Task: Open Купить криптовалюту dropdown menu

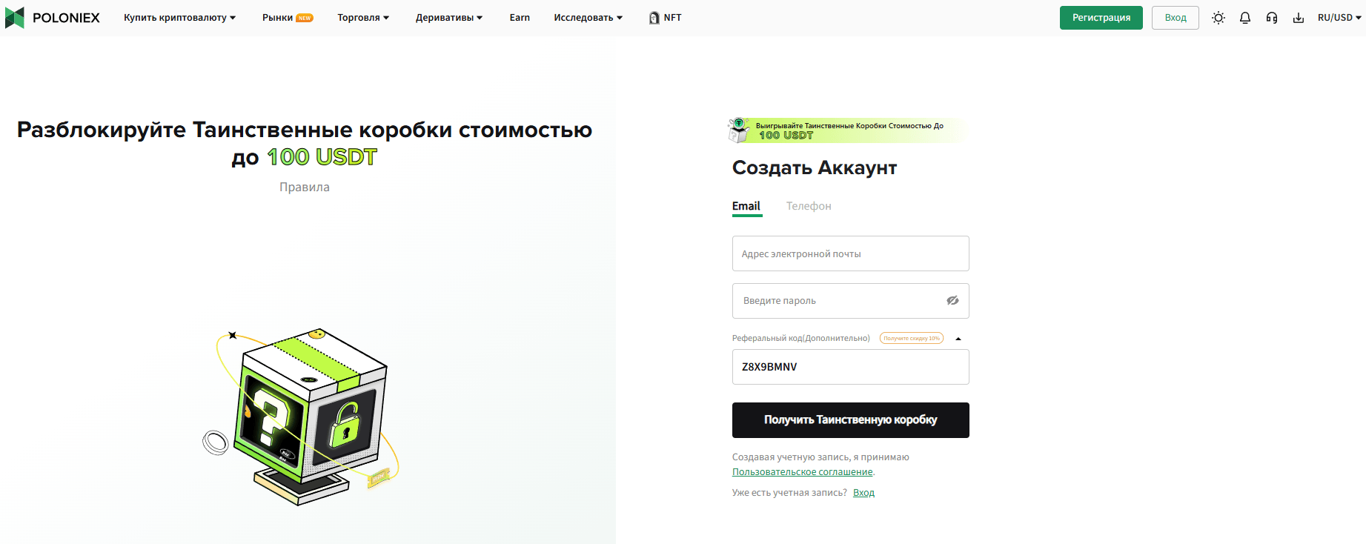Action: coord(179,18)
